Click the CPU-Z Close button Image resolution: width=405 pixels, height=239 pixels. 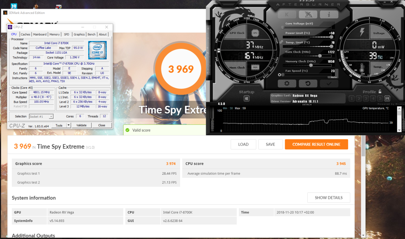pos(102,125)
